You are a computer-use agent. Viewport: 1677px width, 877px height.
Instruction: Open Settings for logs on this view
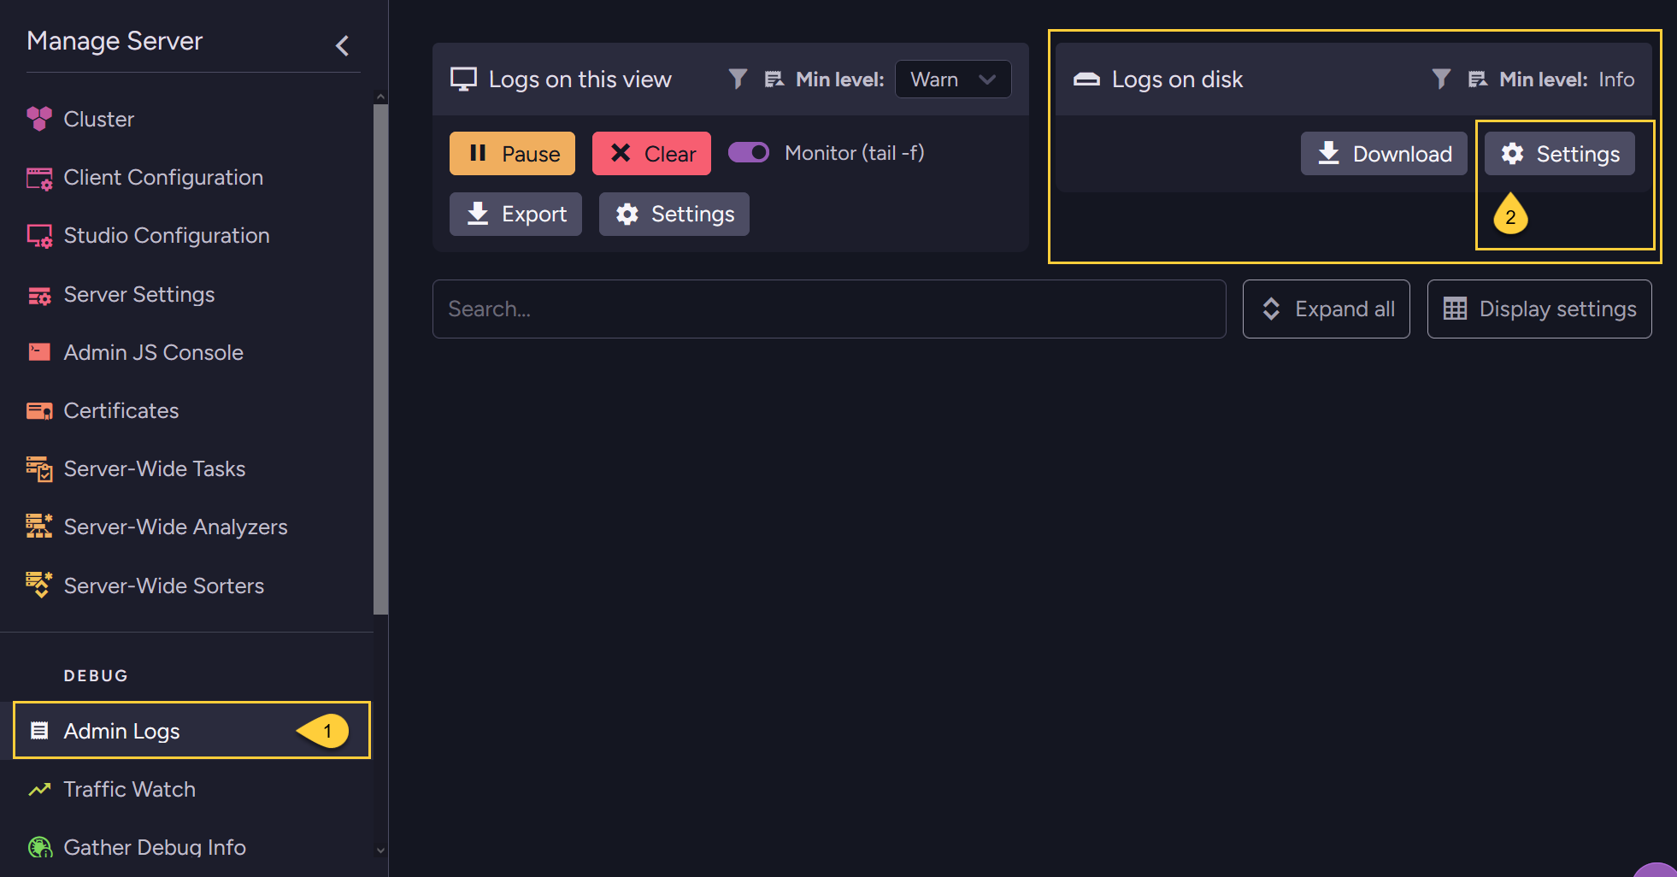674,214
